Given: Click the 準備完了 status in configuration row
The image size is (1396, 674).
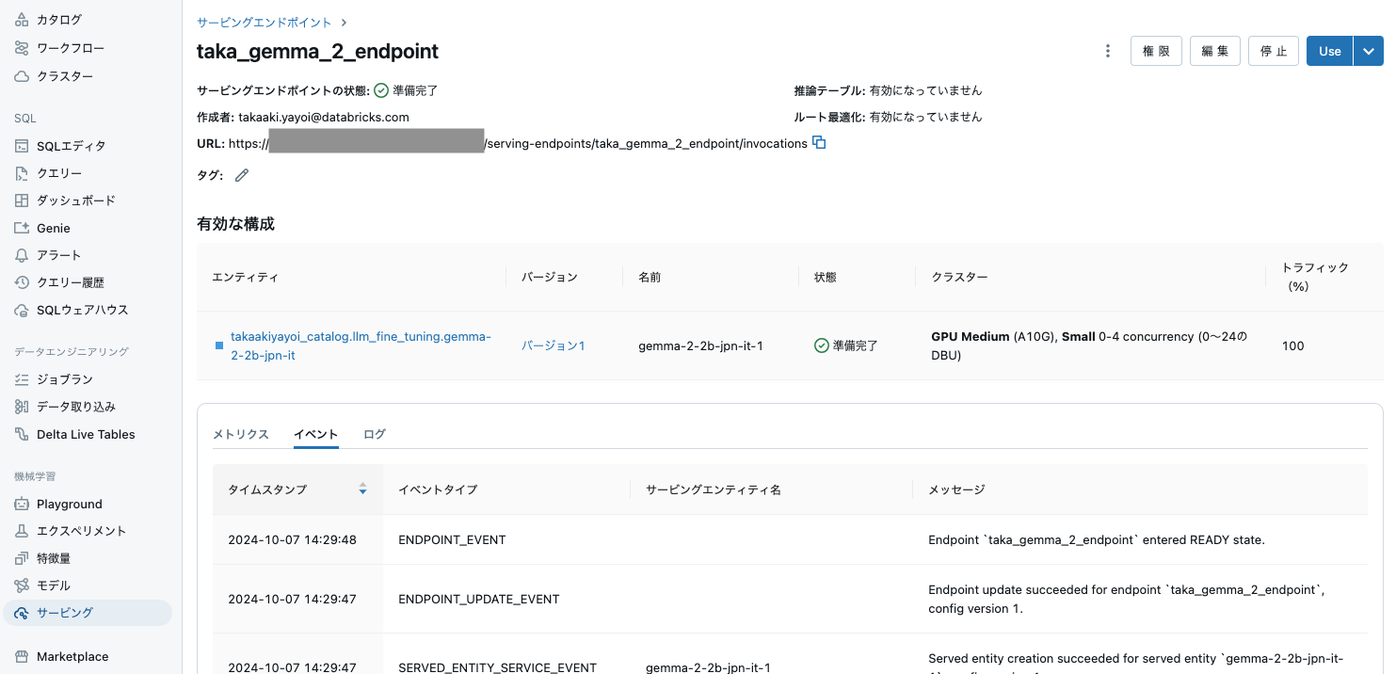Looking at the screenshot, I should click(846, 345).
